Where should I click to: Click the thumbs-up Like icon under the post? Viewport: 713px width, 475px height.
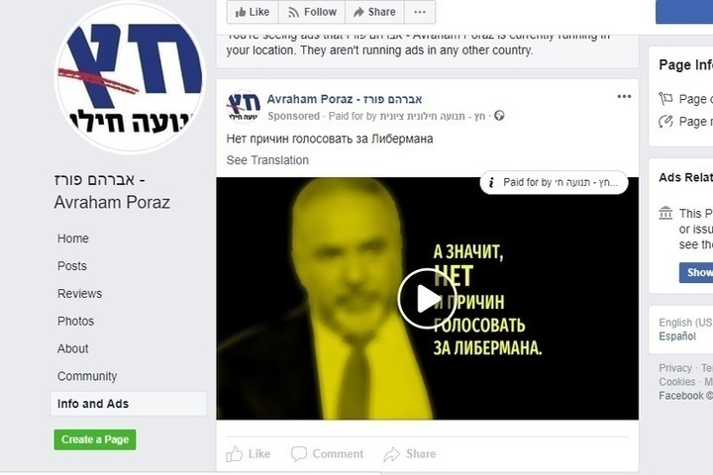tap(235, 453)
